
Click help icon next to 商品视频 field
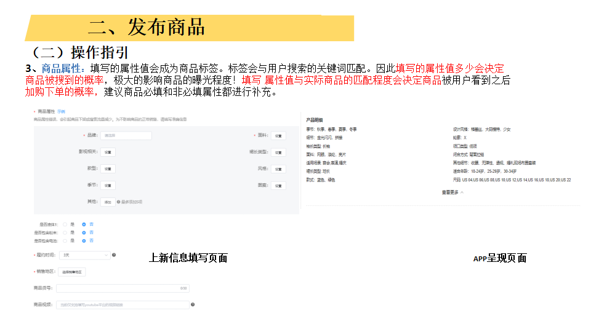click(193, 304)
